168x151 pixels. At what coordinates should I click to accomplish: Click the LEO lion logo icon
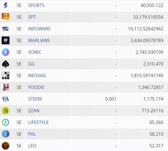(6, 146)
